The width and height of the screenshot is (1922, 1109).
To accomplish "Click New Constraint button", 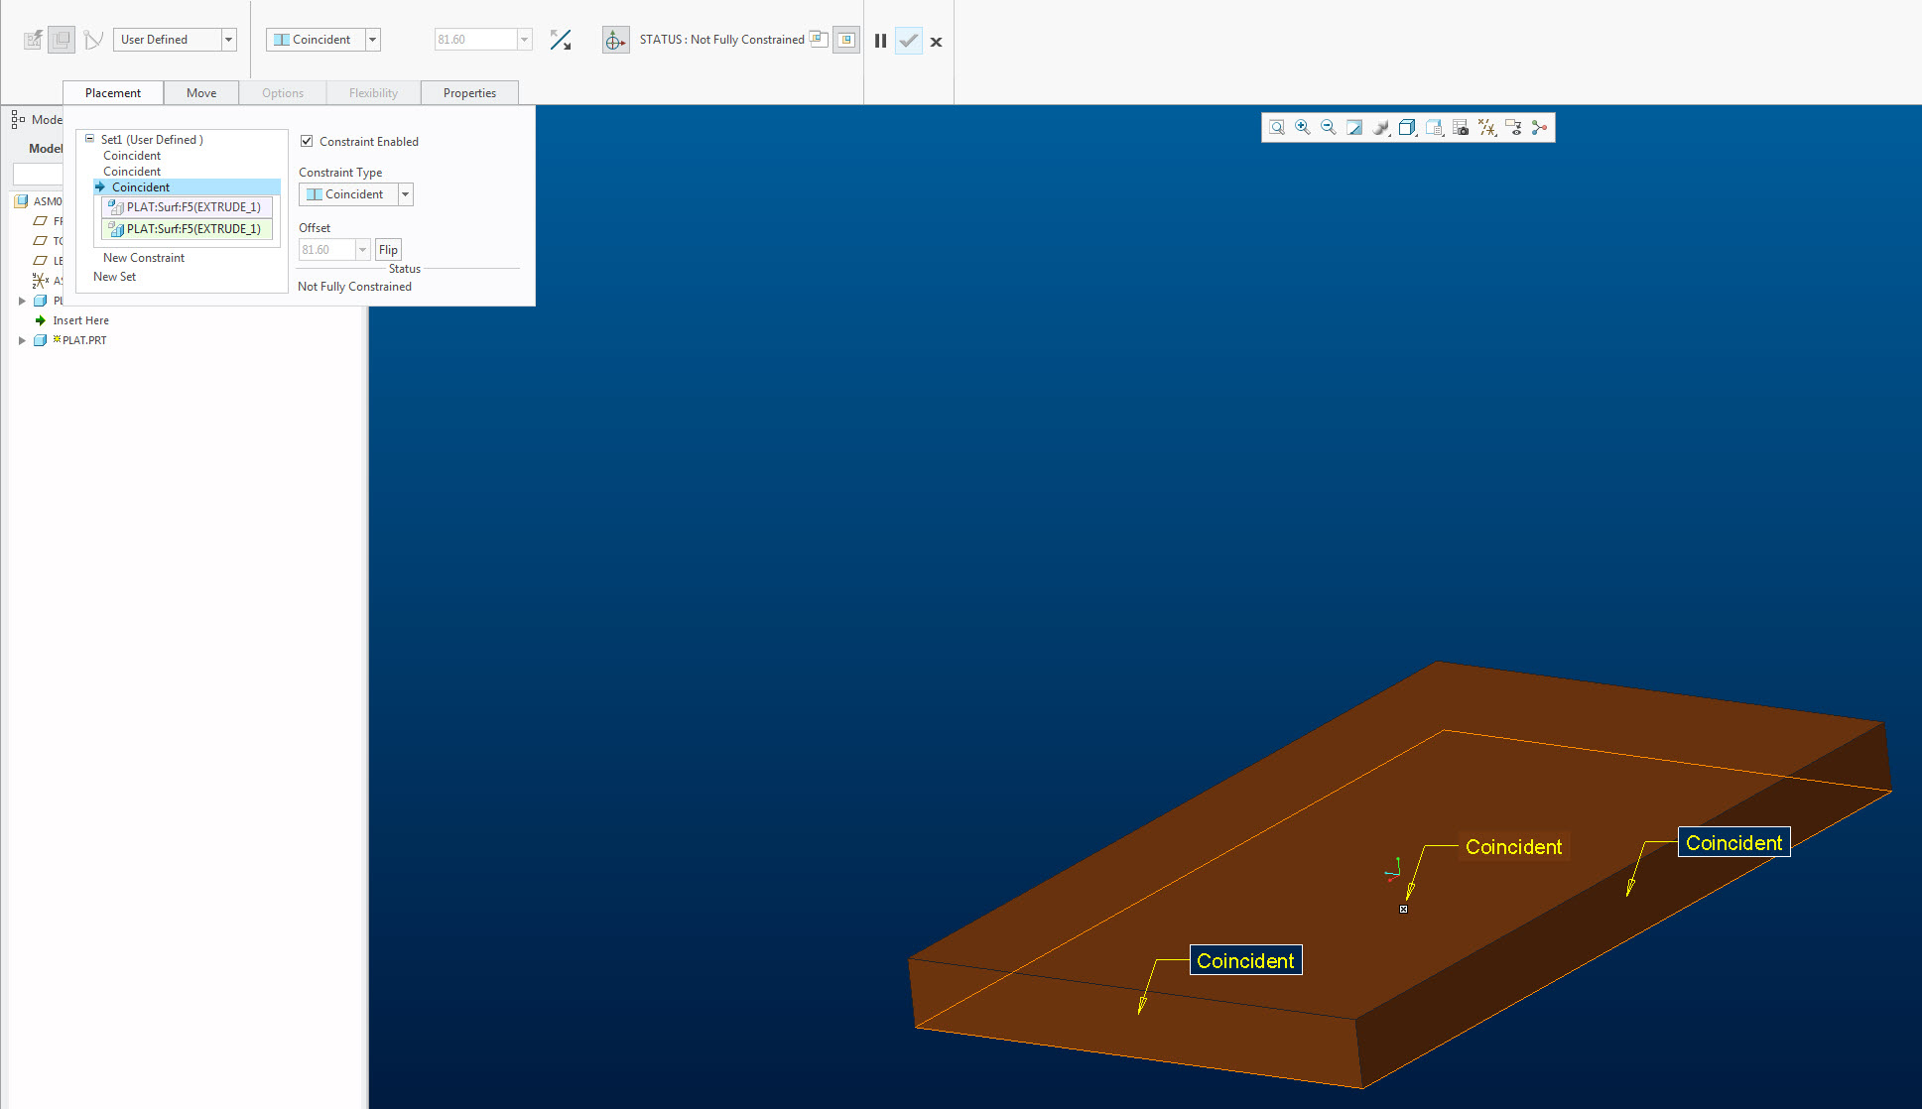I will click(x=143, y=258).
